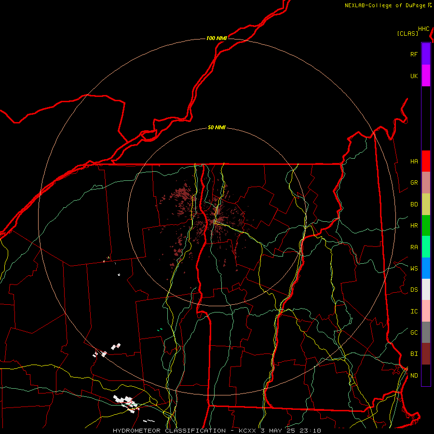Click the HR legend label
Screen dimensions: 434x434
click(x=414, y=226)
